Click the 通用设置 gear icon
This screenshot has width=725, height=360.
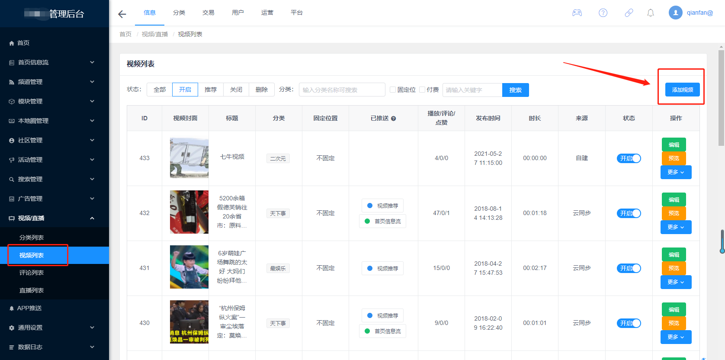coord(12,328)
